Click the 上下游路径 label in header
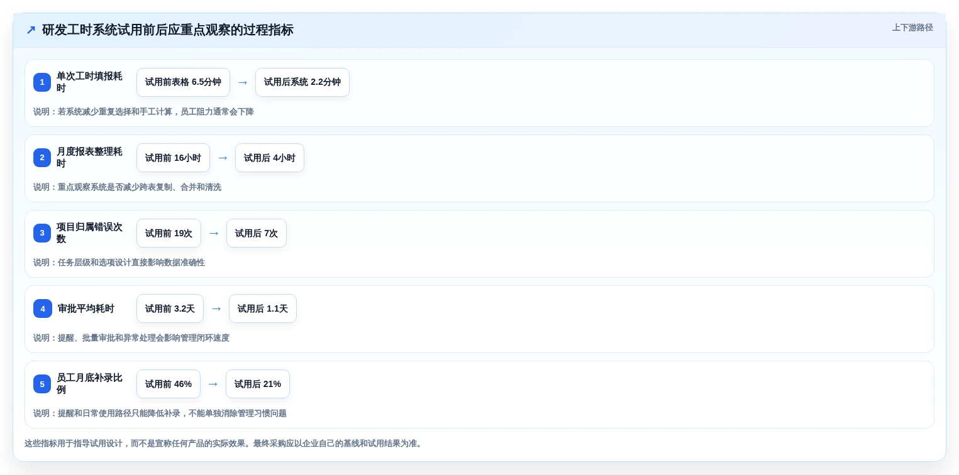 click(x=912, y=28)
